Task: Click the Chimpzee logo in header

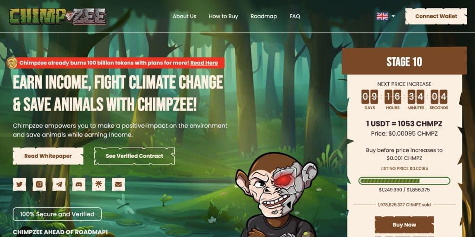Action: point(58,16)
